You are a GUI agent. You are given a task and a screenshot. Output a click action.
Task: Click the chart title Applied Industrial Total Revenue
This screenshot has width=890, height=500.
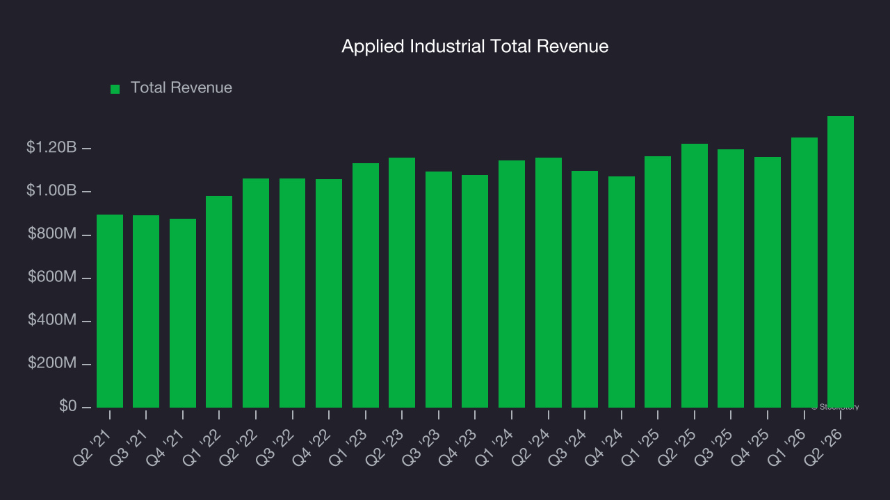tap(475, 47)
